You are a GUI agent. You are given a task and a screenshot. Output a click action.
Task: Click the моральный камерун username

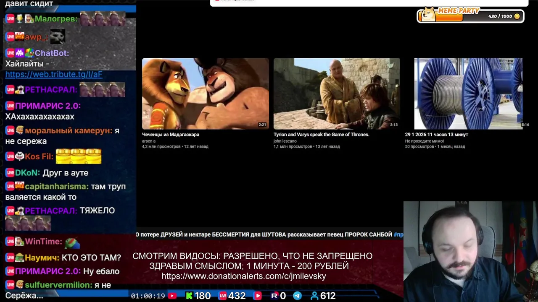pyautogui.click(x=69, y=130)
